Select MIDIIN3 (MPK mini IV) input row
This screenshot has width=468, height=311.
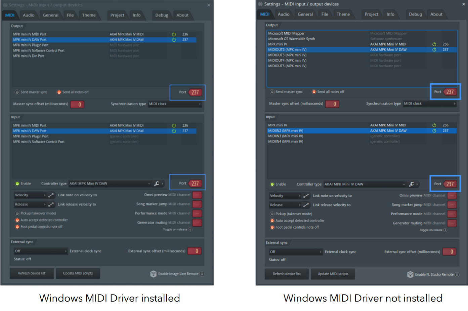[x=362, y=136]
